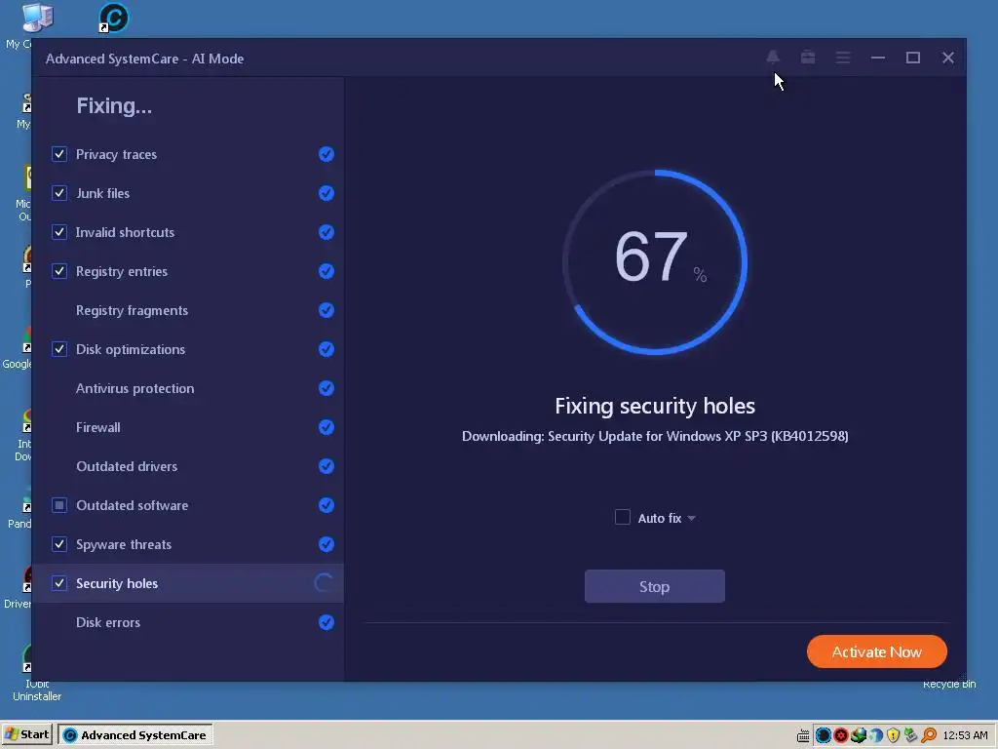Image resolution: width=998 pixels, height=749 pixels.
Task: Click the Activate Now button
Action: [x=876, y=651]
